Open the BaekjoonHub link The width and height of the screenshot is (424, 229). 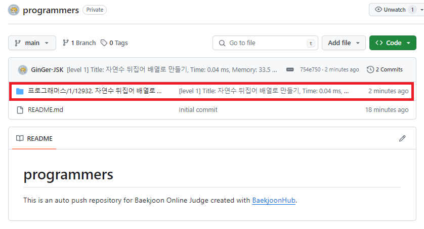tap(274, 200)
